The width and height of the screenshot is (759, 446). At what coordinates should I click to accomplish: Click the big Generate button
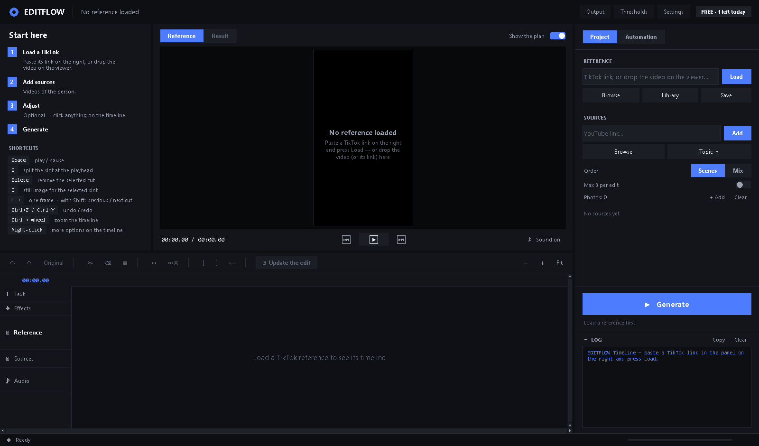(x=667, y=304)
